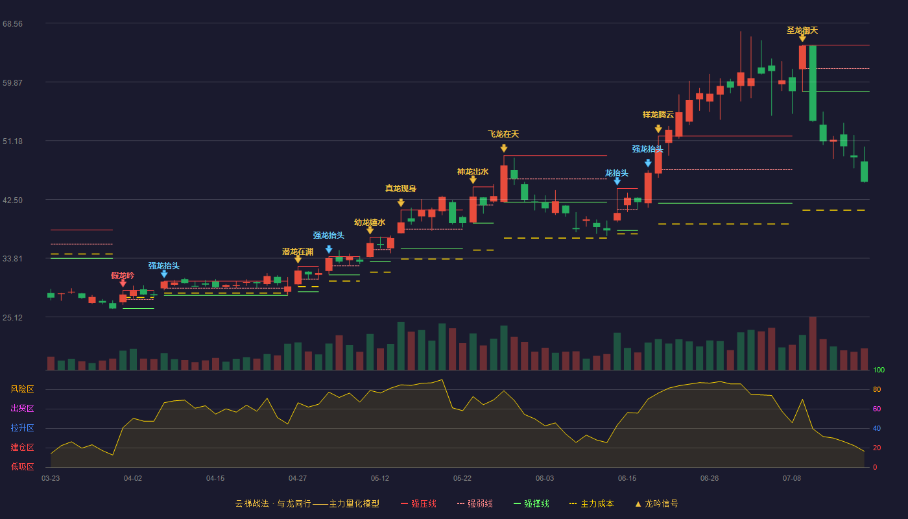Click the 68.56 price axis label
This screenshot has height=519, width=908.
pos(13,23)
